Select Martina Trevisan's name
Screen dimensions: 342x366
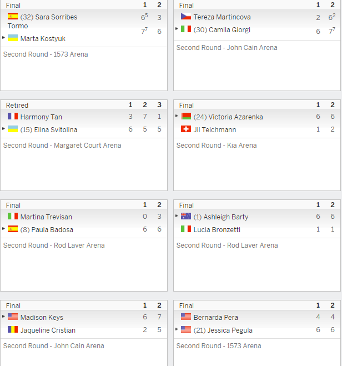[x=46, y=217]
